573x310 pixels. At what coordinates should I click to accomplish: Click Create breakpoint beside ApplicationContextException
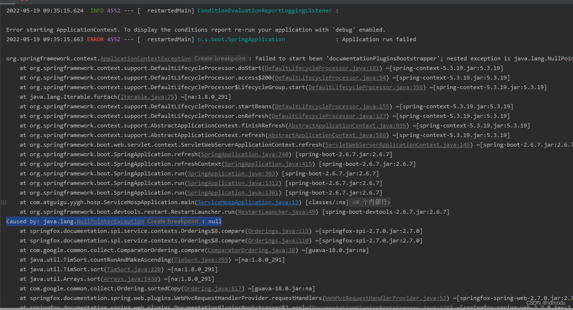point(220,58)
